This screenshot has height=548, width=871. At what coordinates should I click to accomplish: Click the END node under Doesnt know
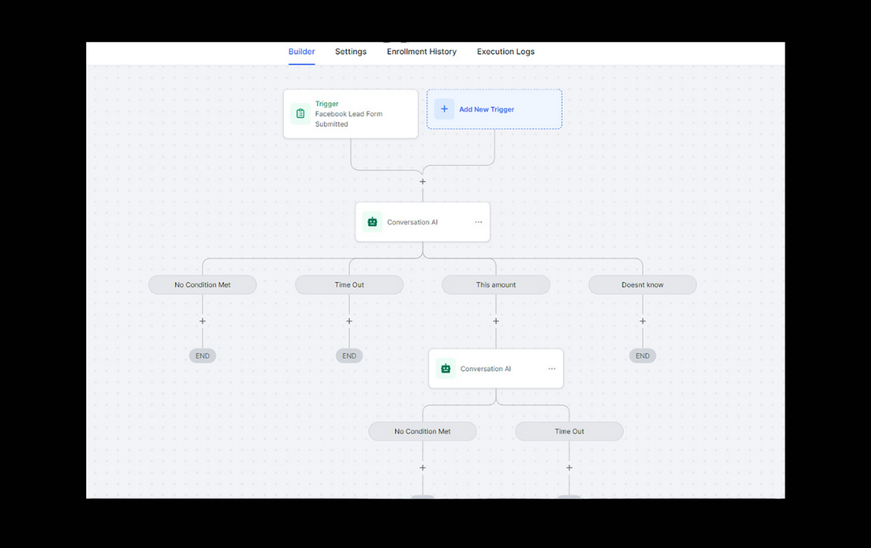pos(643,355)
